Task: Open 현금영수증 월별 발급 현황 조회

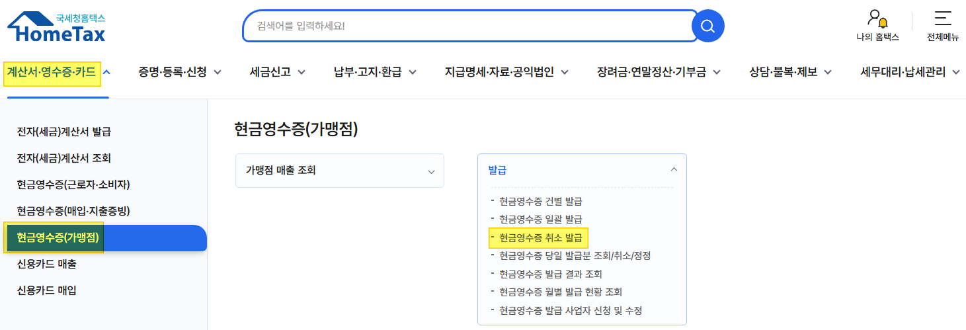Action: (561, 292)
